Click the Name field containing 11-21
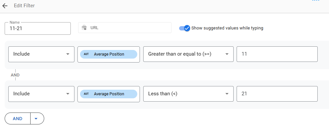Viewport: 329px width, 138px height. coord(38,28)
